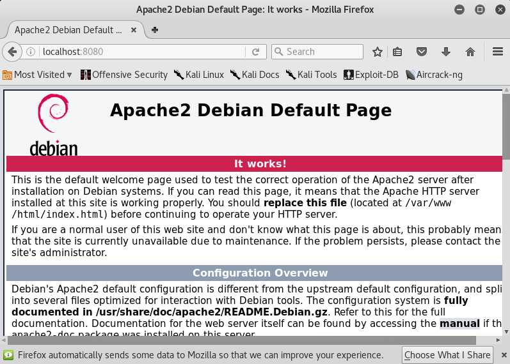Viewport: 510px width, 364px height.
Task: Click the /usr/share/doc/apache2/README.Debian.gz text
Action: tap(211, 312)
